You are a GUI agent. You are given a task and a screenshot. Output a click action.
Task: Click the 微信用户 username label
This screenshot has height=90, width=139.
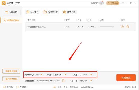pyautogui.click(x=95, y=3)
